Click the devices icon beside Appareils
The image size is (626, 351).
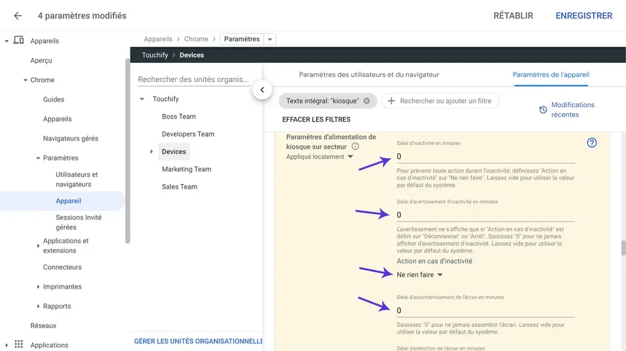click(18, 41)
